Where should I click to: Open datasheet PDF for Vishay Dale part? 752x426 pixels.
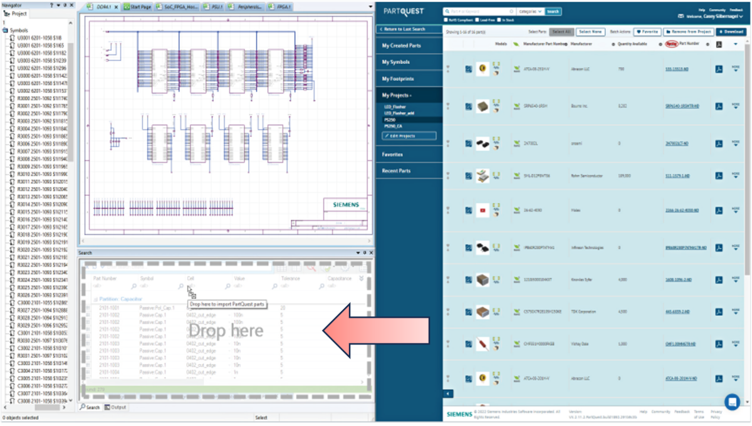coord(719,344)
